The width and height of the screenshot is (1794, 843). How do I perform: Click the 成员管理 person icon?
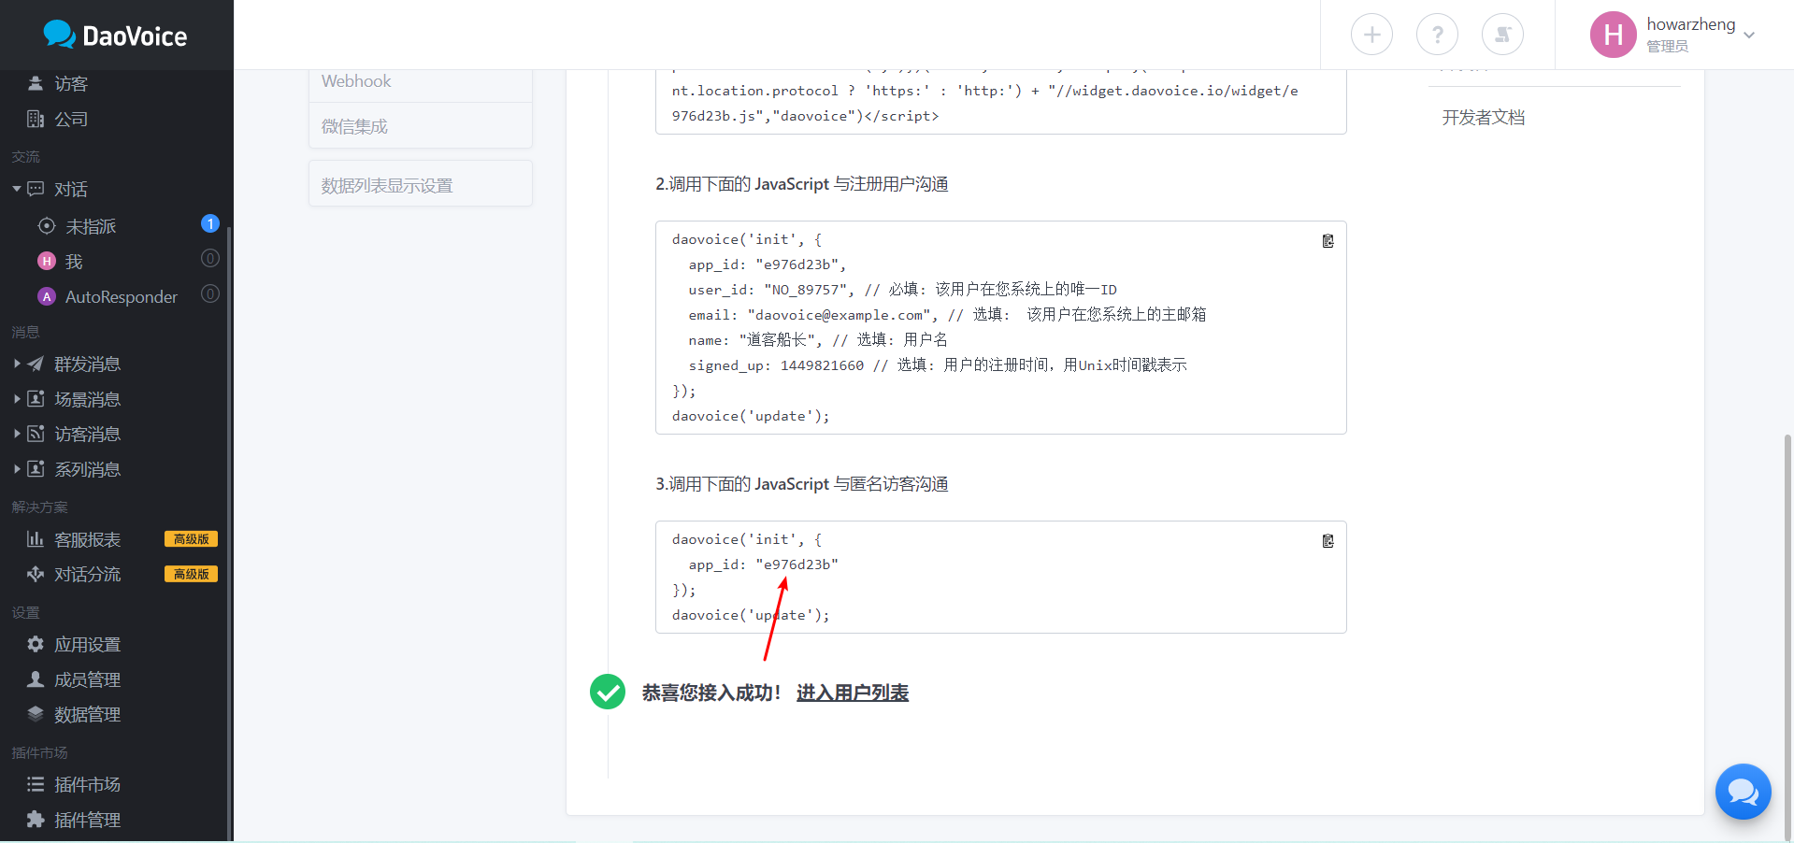[x=36, y=679]
